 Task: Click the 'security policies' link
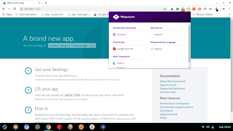click(x=90, y=118)
